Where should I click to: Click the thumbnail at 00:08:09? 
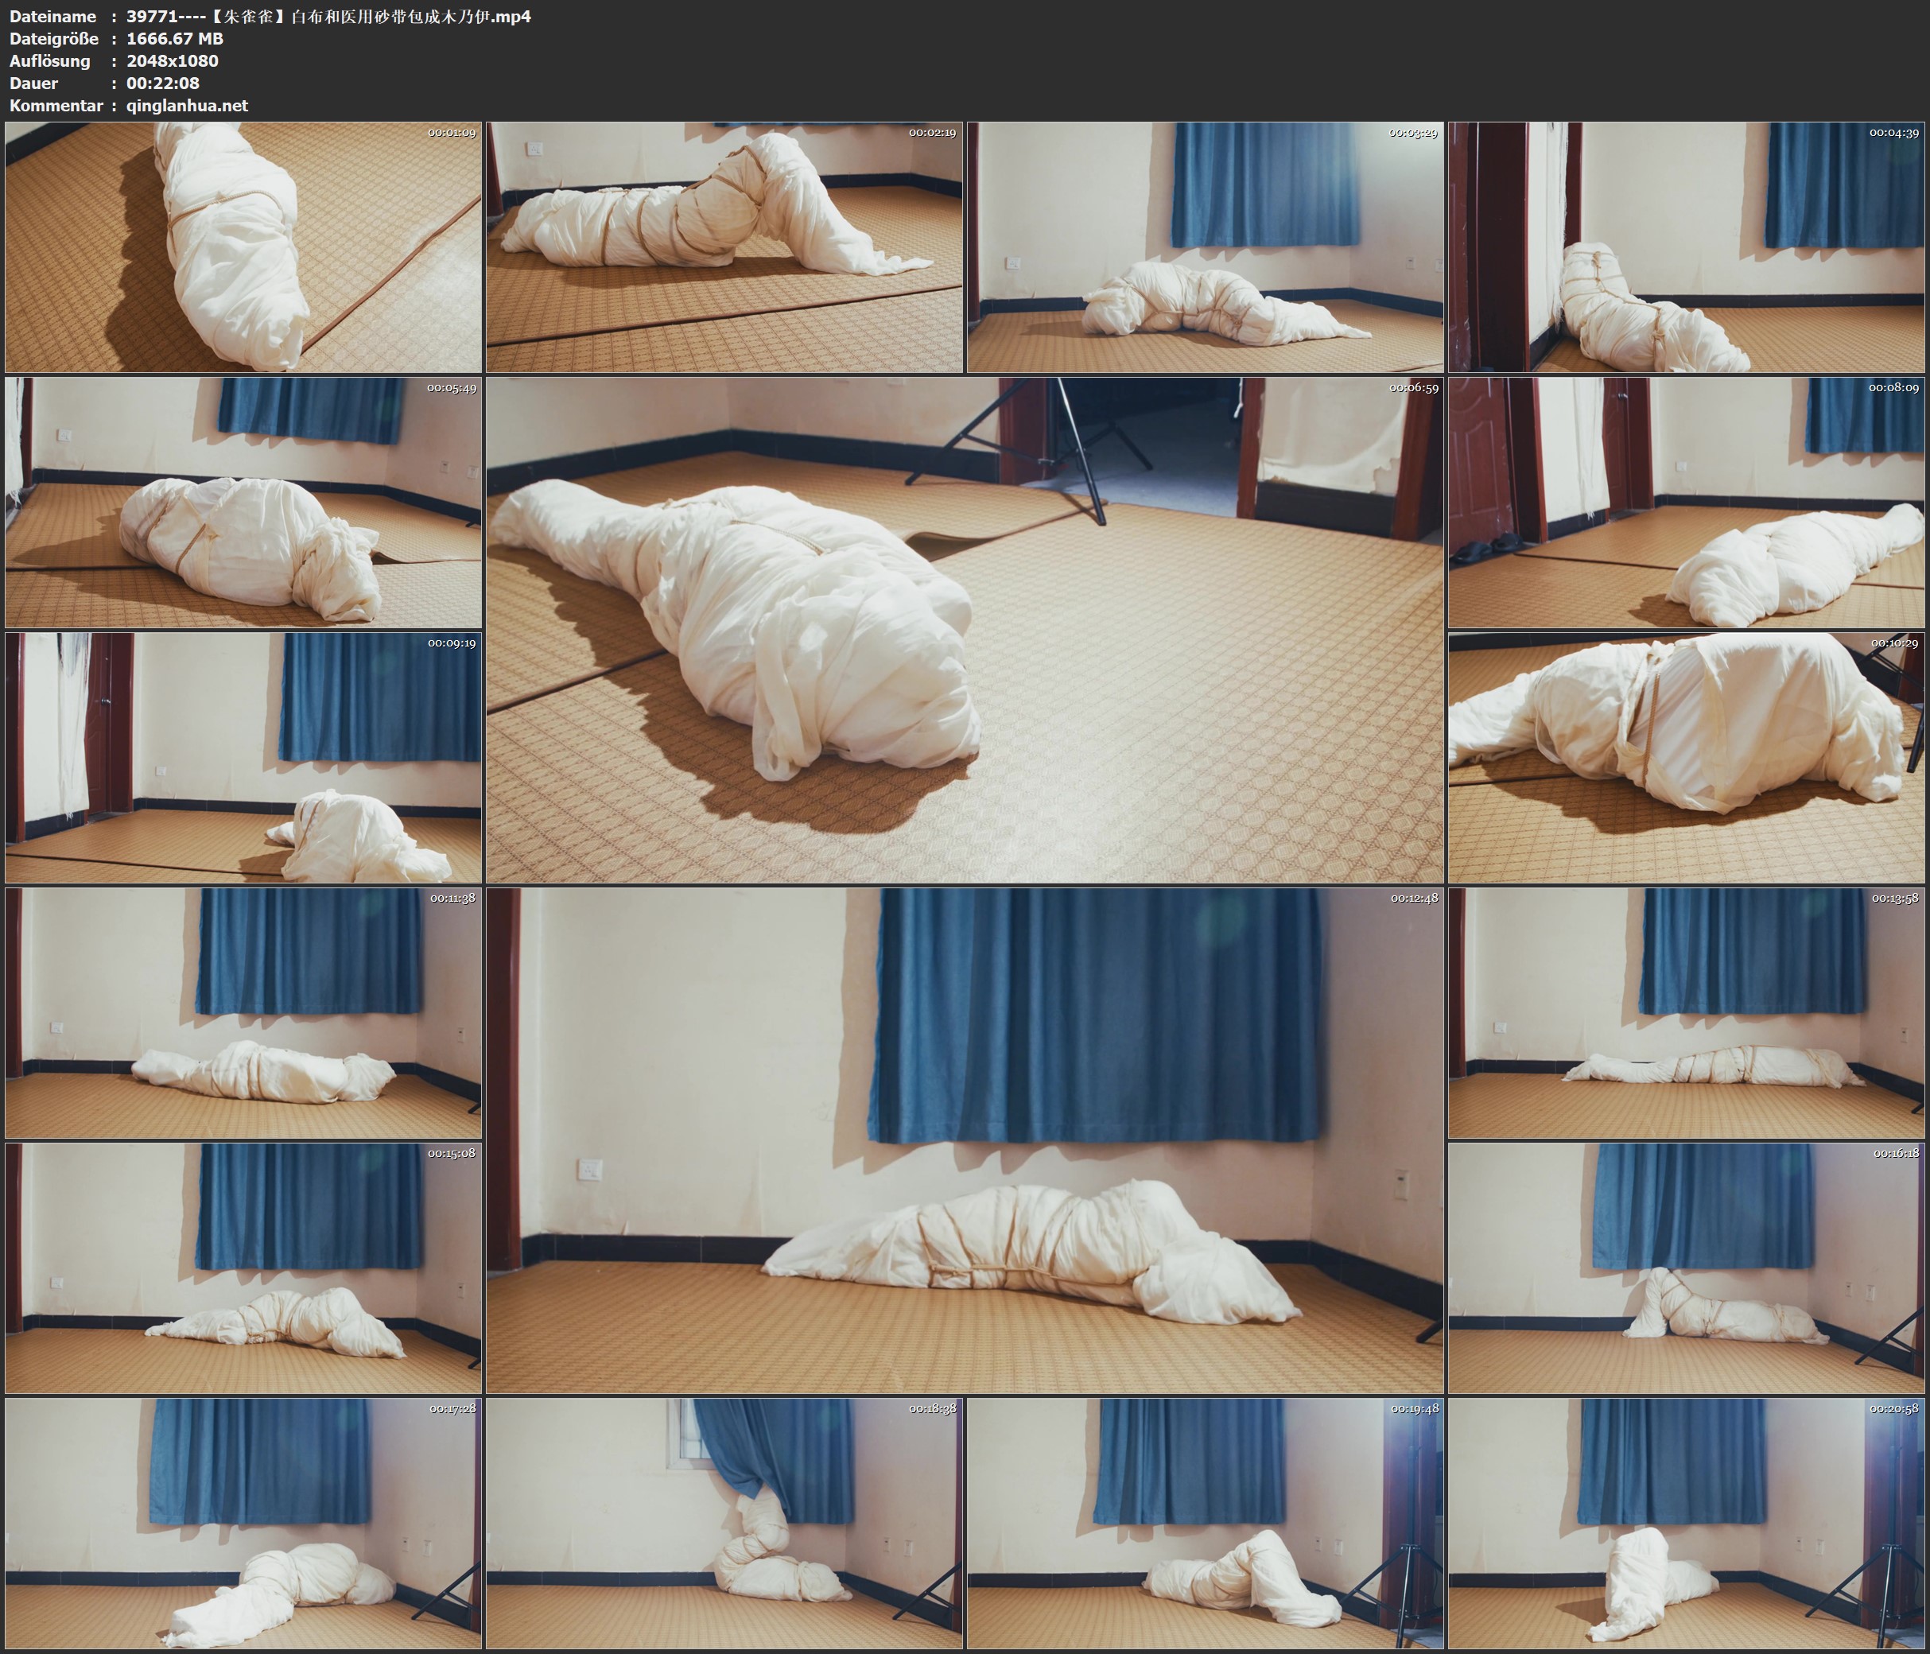[x=1686, y=503]
